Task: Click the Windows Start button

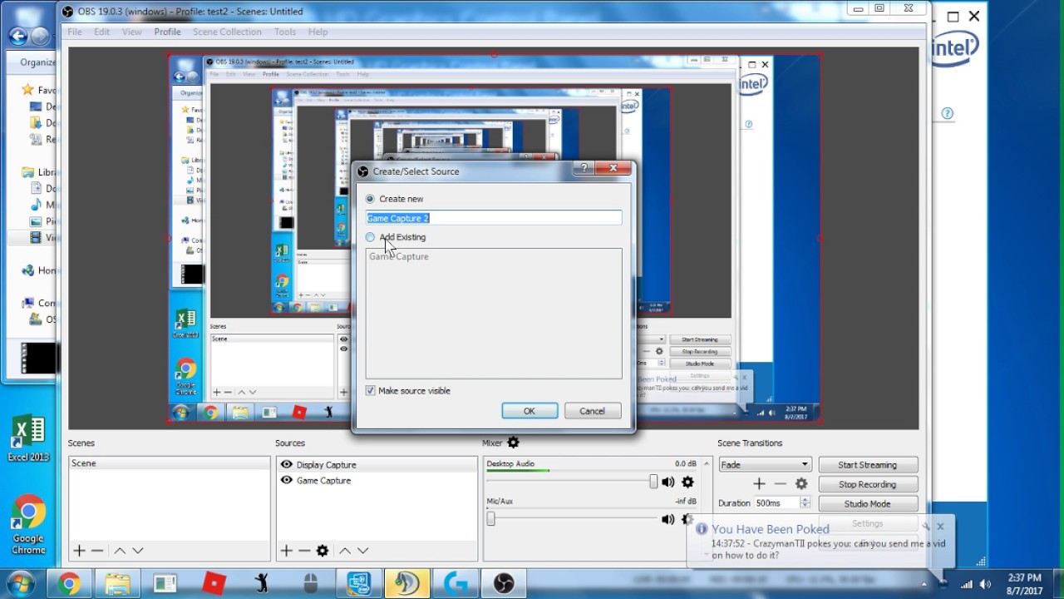Action: (20, 583)
